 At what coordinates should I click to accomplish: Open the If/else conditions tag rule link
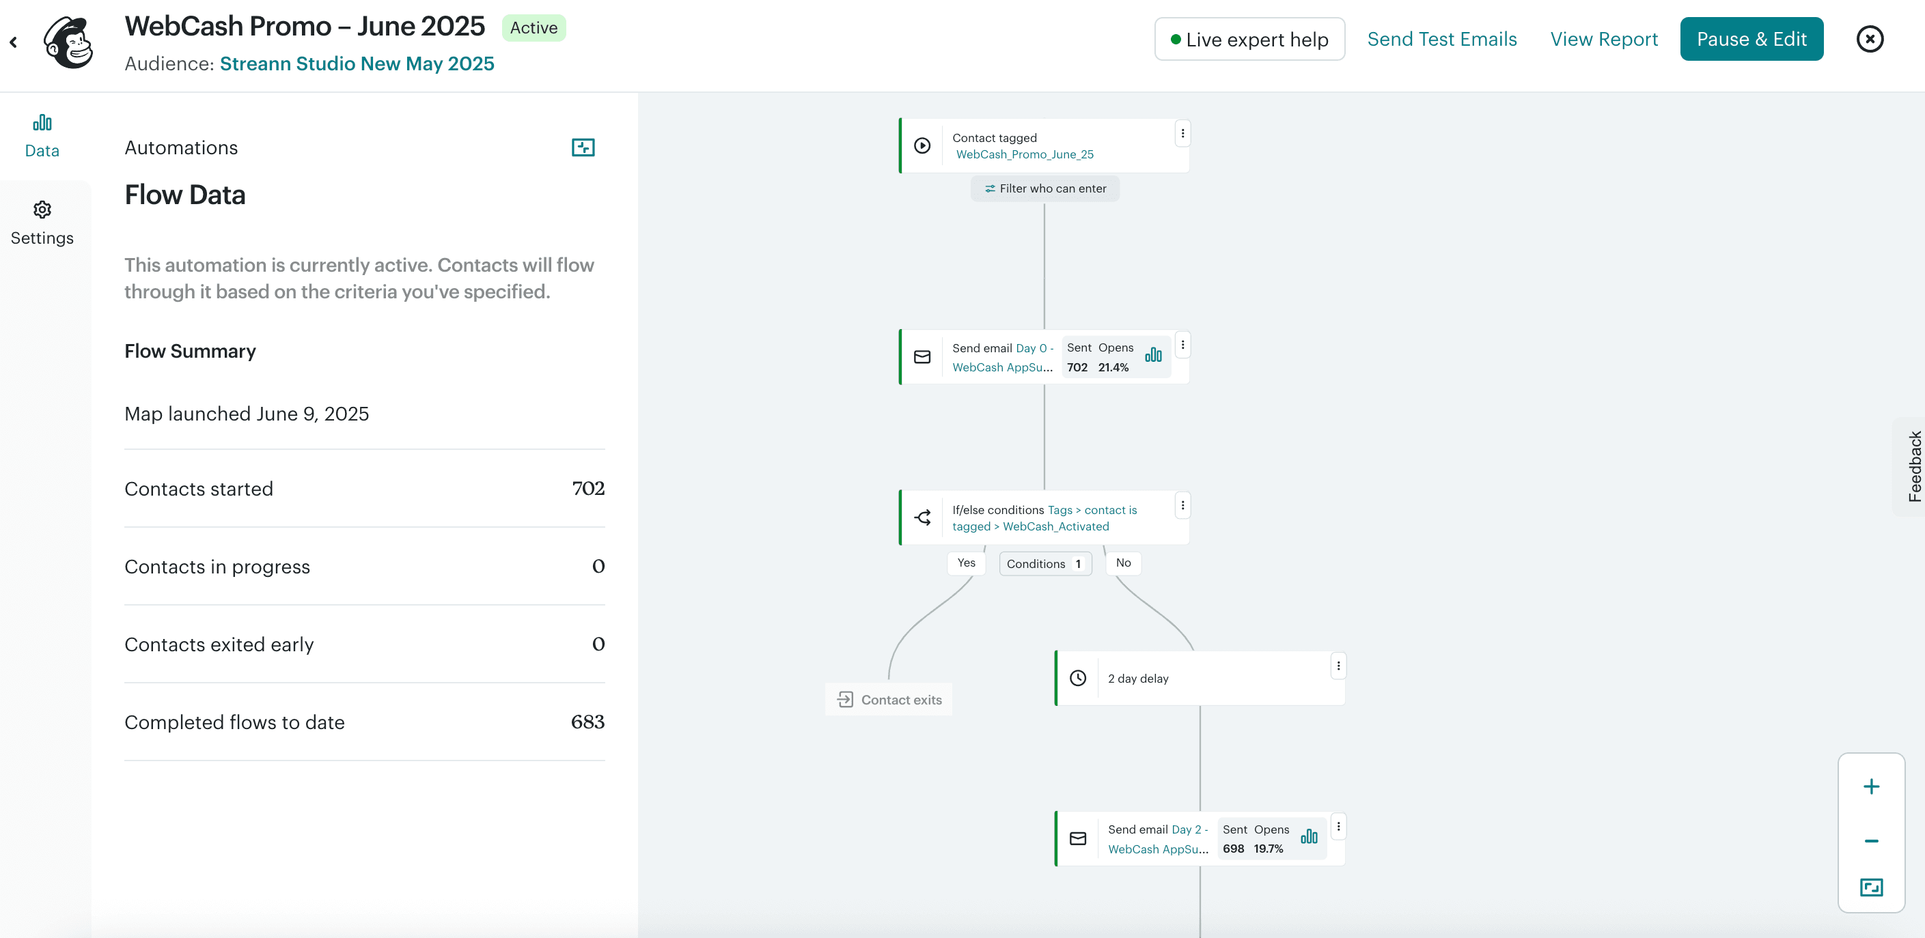[x=1044, y=518]
